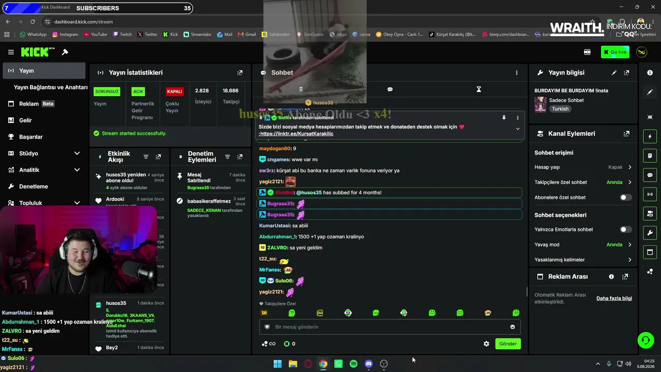Viewport: 661px width, 372px height.
Task: Click the green Go live button
Action: point(615,52)
